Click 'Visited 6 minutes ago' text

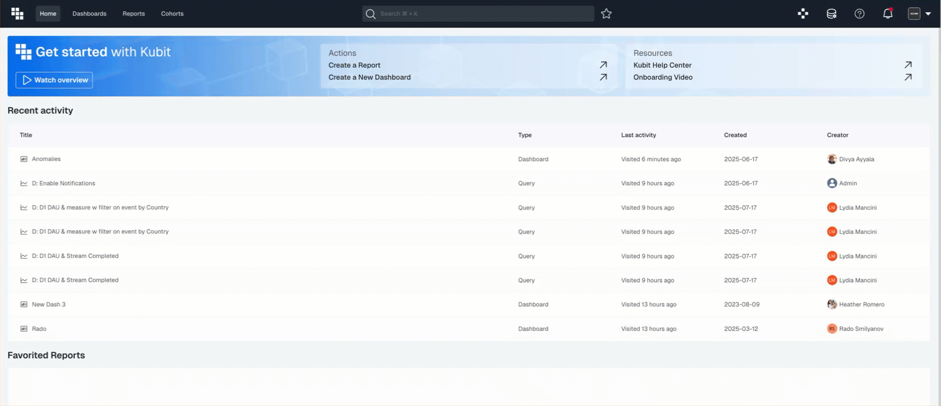(x=651, y=159)
